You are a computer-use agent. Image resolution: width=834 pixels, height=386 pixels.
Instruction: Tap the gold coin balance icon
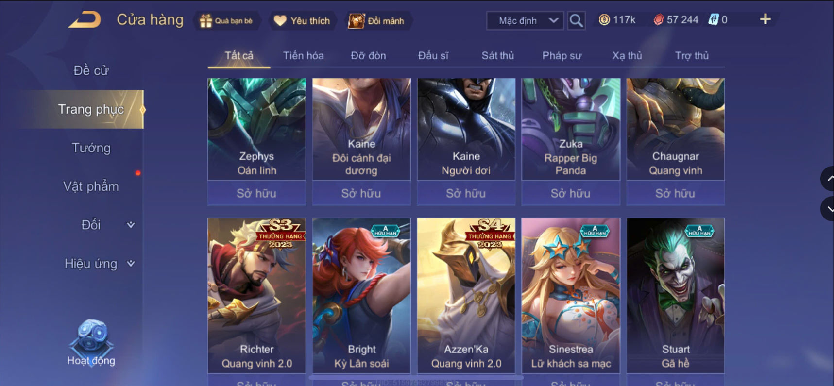pyautogui.click(x=604, y=20)
